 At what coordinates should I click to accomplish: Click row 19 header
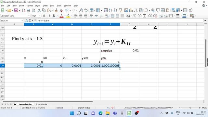point(2,62)
